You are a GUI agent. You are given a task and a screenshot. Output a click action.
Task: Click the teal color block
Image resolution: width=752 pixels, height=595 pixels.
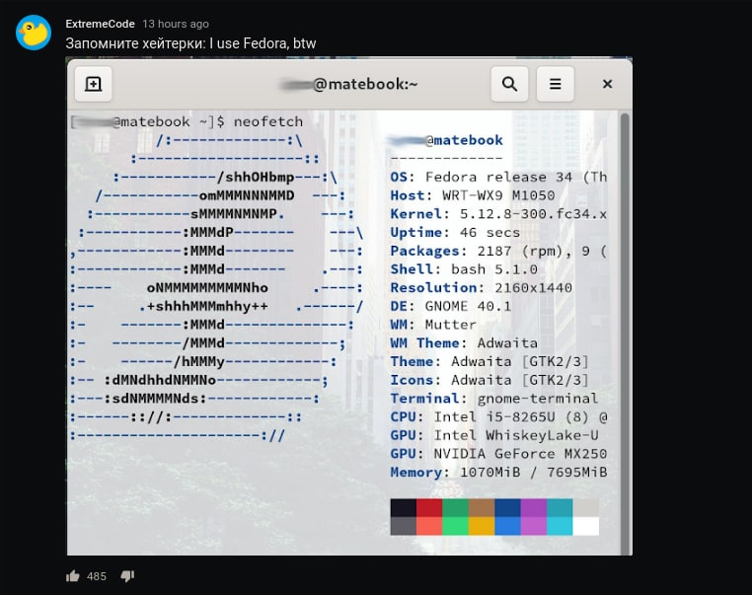(x=560, y=508)
